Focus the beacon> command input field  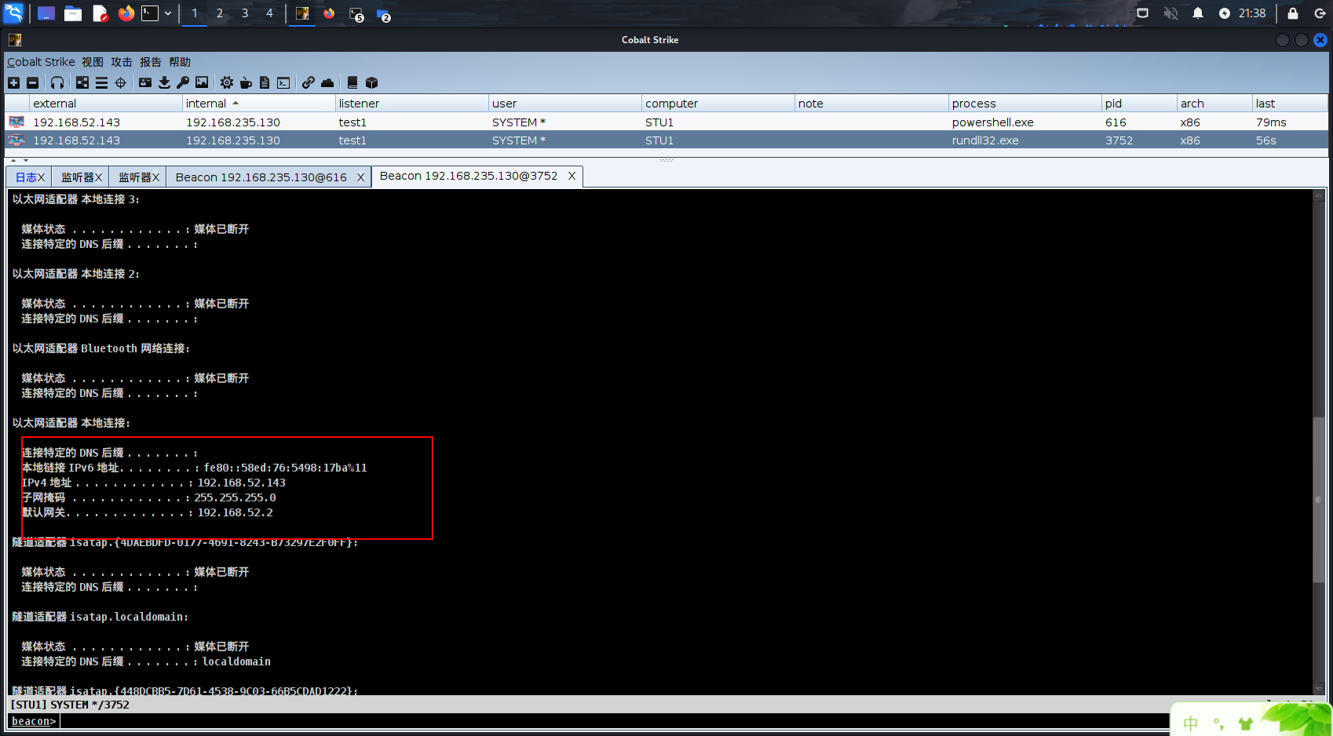612,721
